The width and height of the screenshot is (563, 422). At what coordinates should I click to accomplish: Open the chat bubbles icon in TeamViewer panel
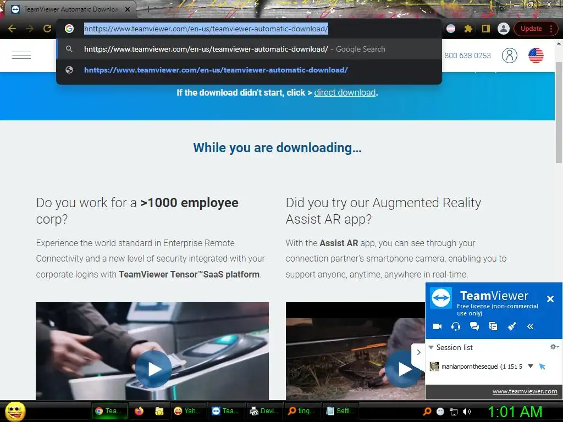coord(474,326)
